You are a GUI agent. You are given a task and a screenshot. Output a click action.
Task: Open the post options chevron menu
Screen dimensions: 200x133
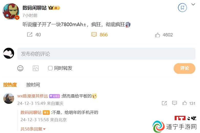click(x=193, y=4)
